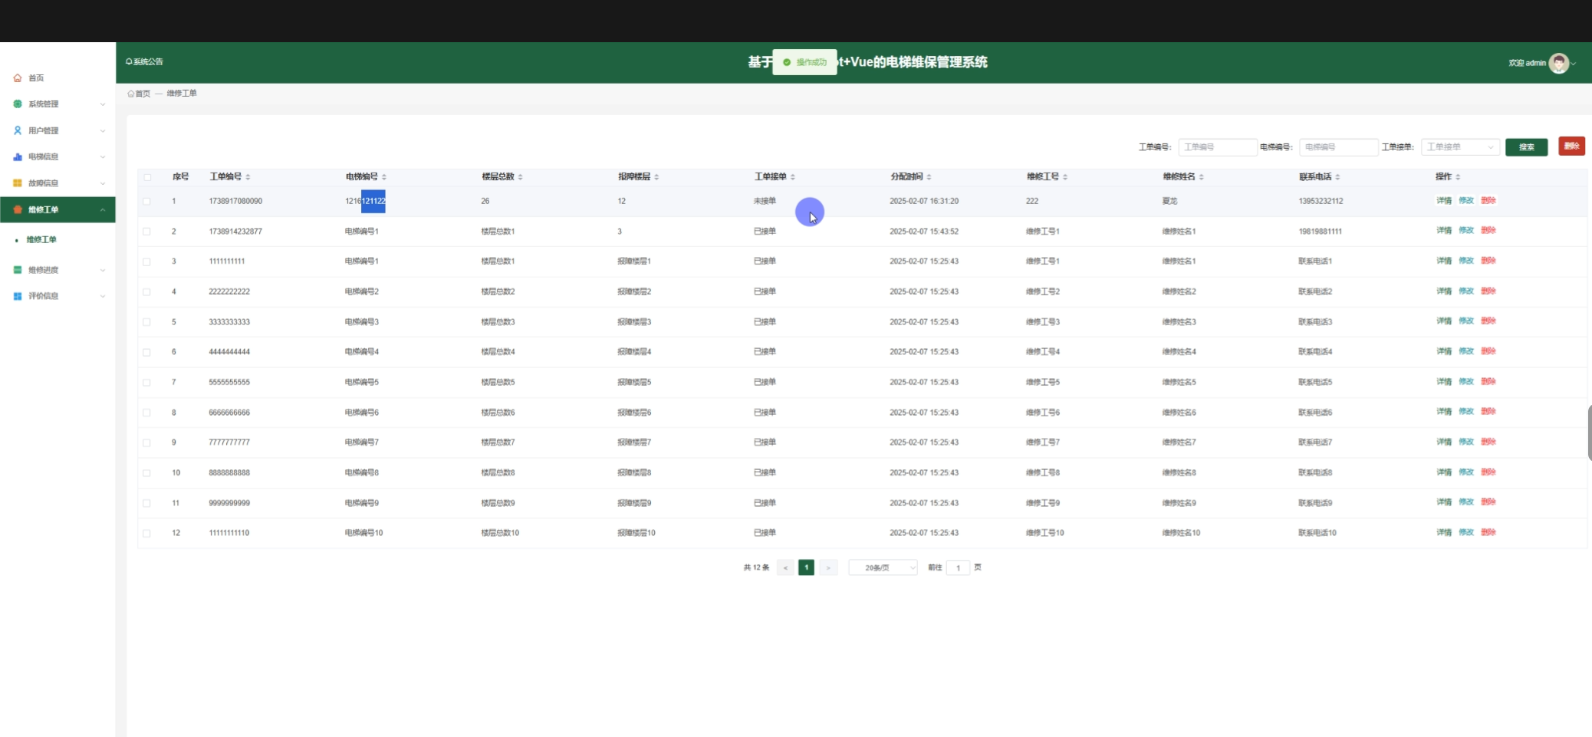
Task: Focus the 工单编号 search input field
Action: pyautogui.click(x=1217, y=147)
